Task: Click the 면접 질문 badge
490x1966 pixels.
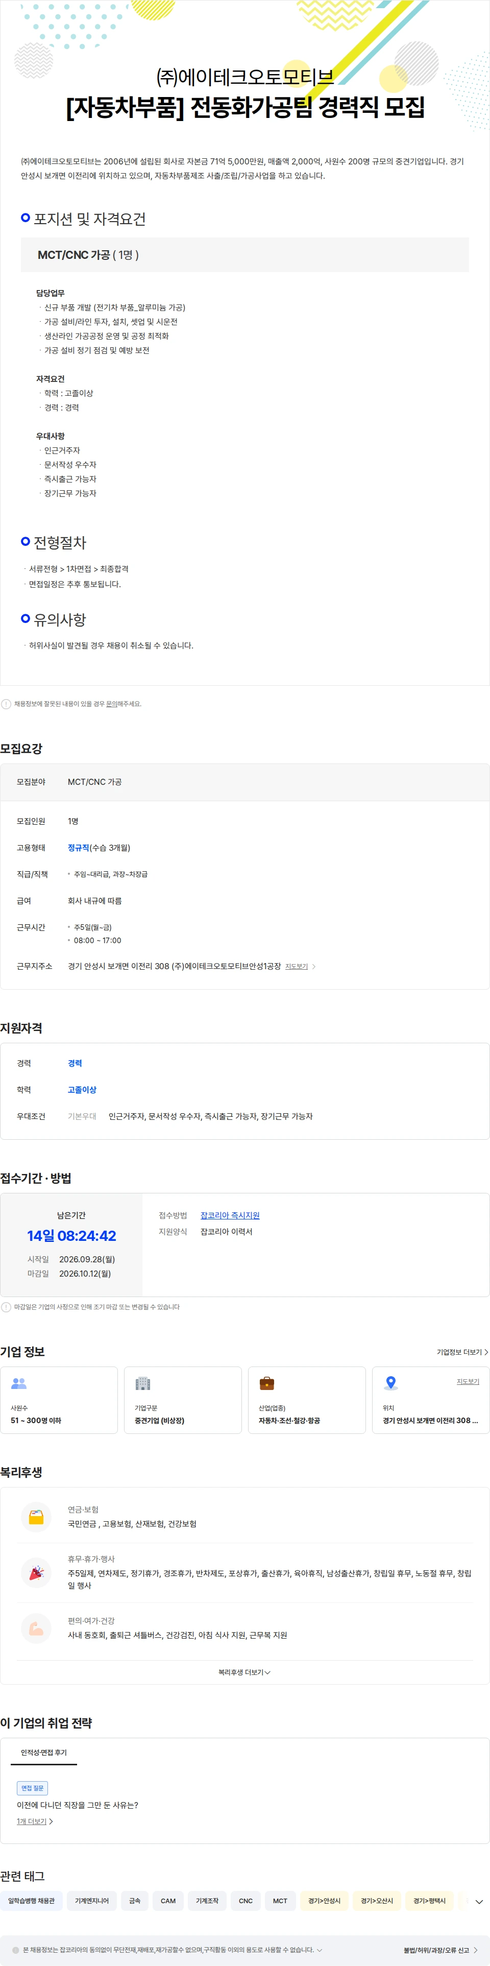Action: tap(32, 1787)
